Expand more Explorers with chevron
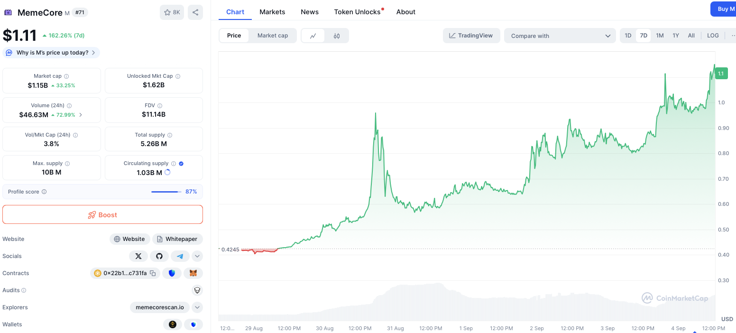This screenshot has height=333, width=736. [197, 307]
